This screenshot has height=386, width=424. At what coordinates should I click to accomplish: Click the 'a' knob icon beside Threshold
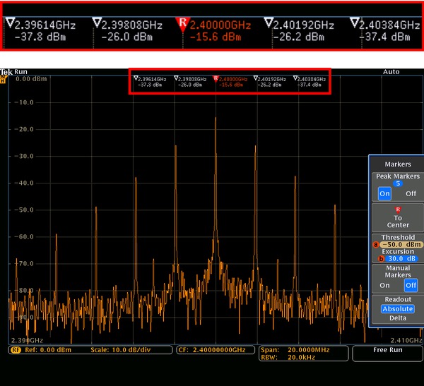click(x=375, y=245)
